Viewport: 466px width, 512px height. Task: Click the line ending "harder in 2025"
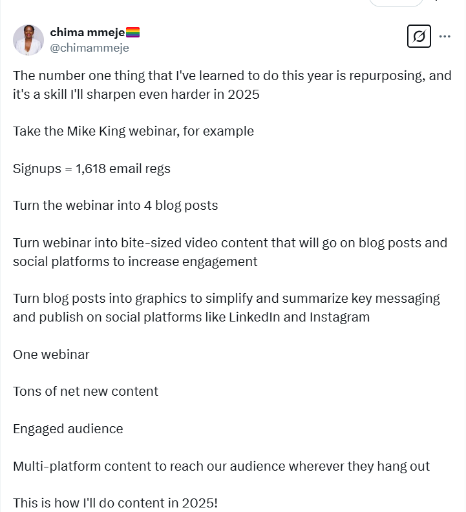point(136,94)
